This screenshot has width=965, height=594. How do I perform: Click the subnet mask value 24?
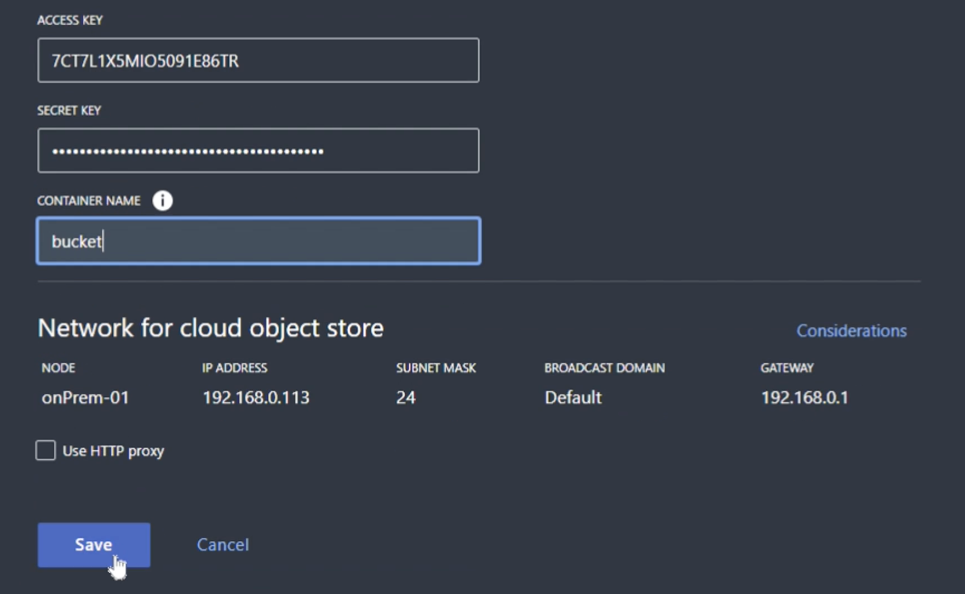click(x=406, y=397)
